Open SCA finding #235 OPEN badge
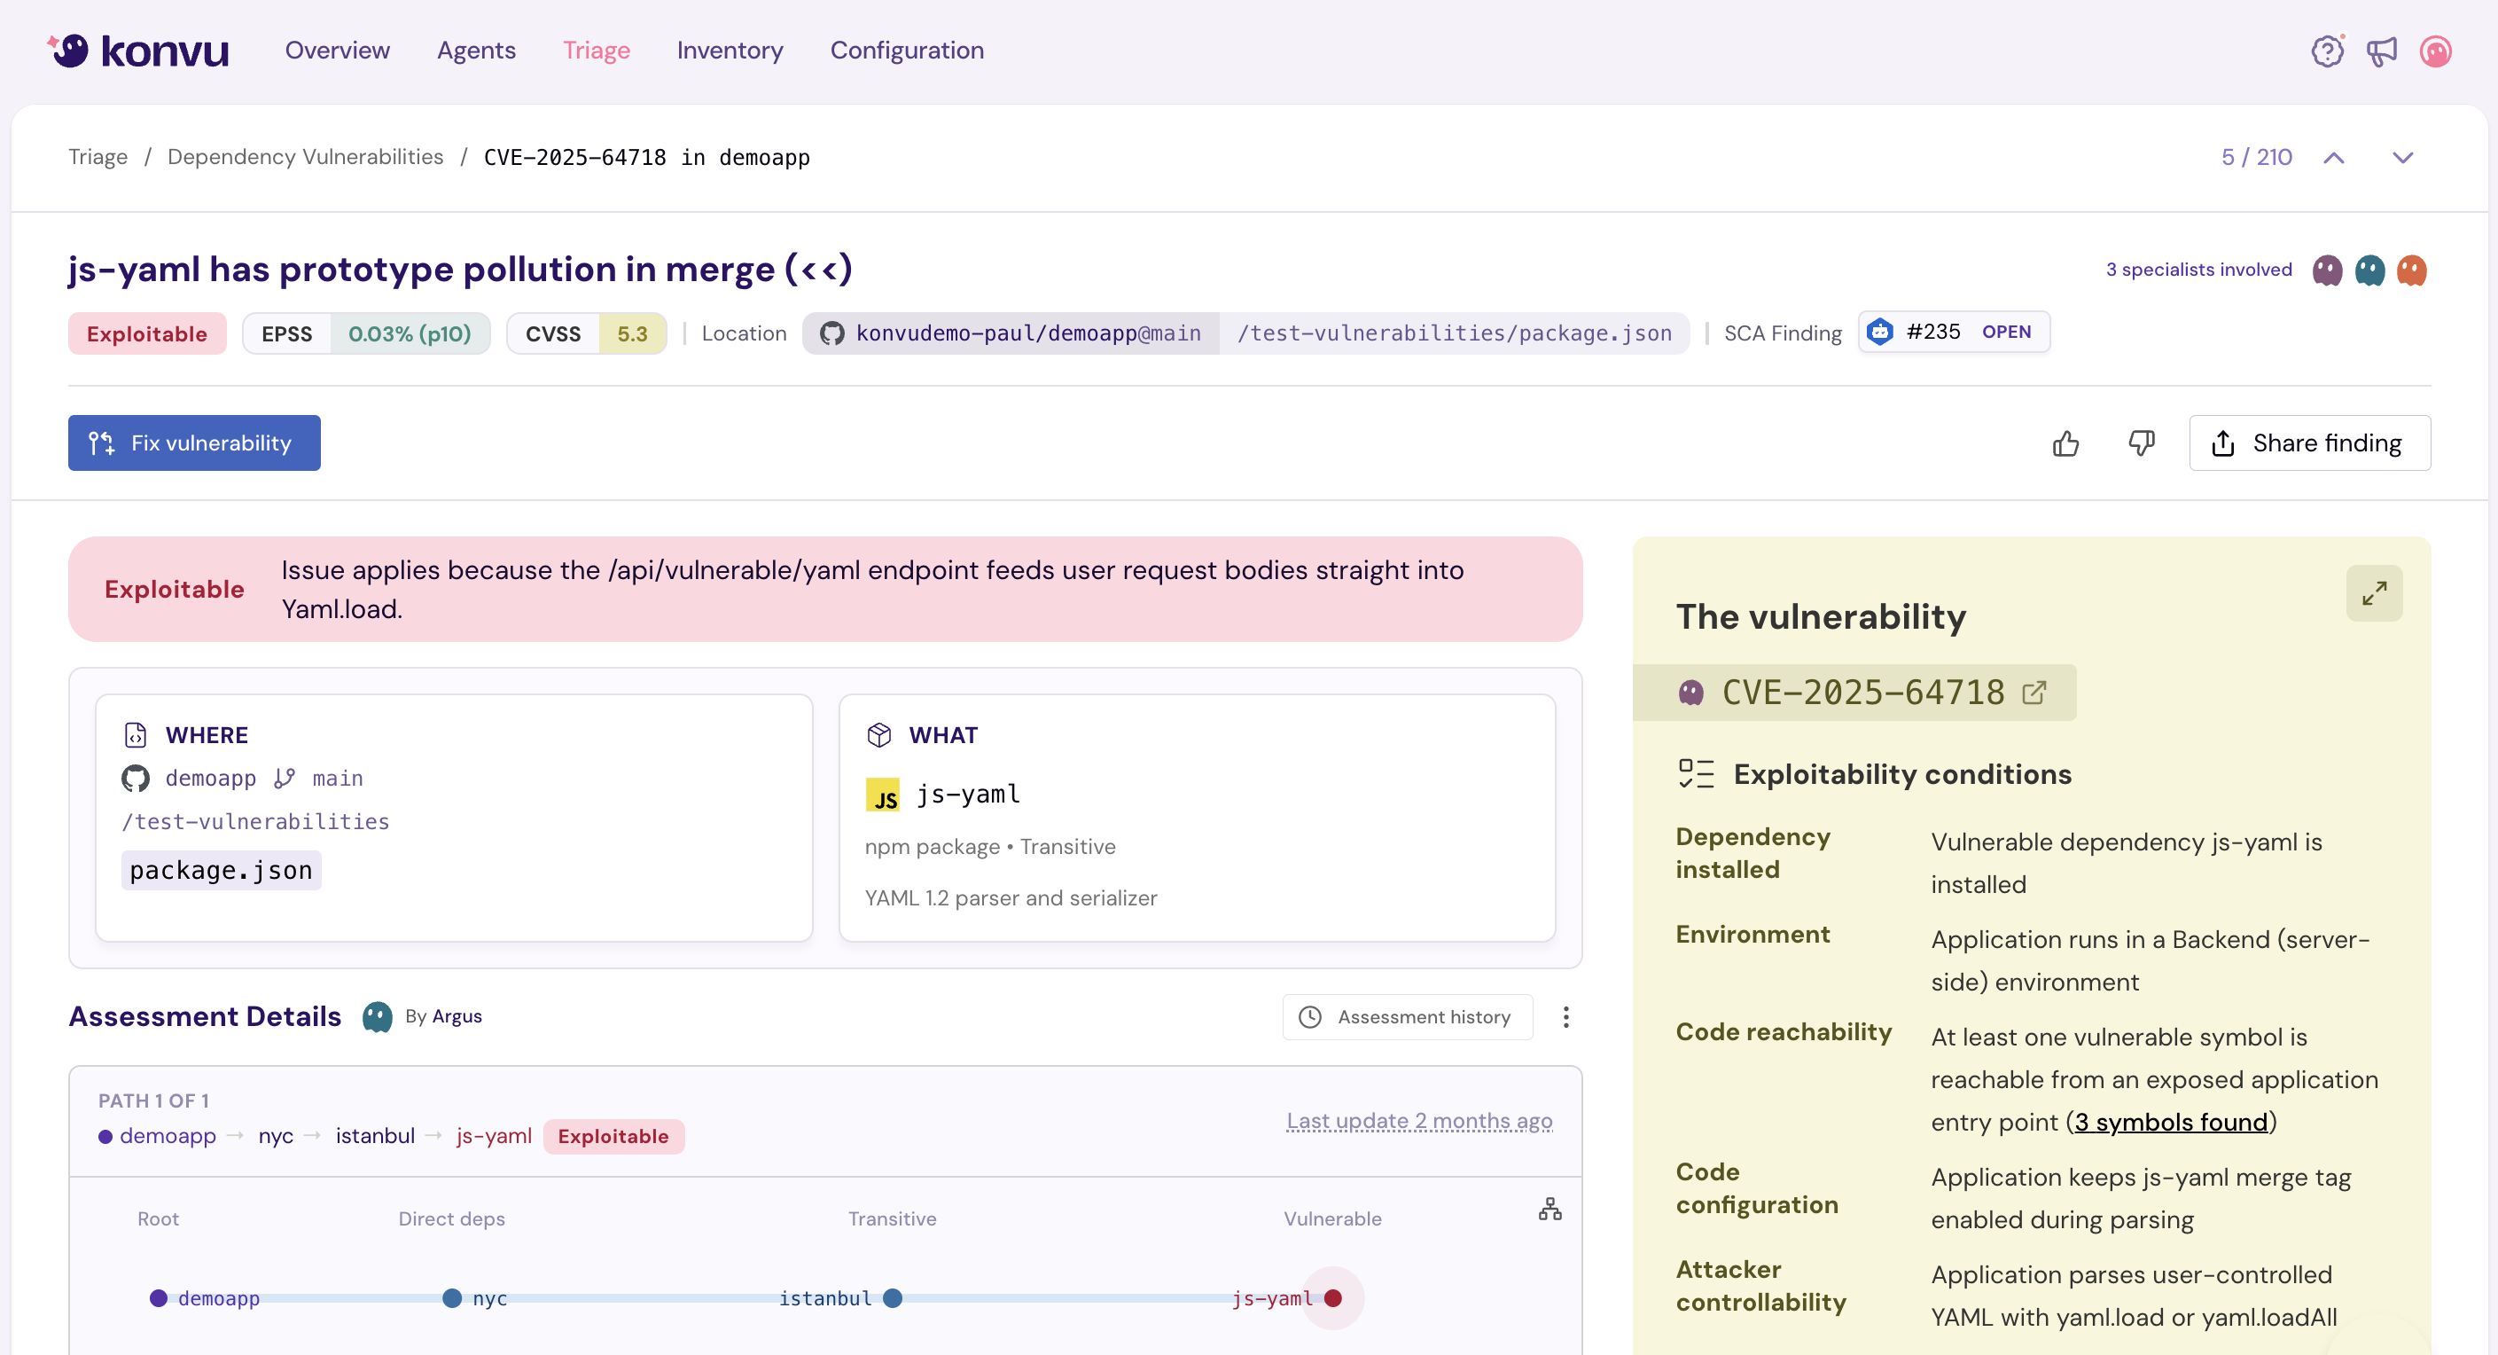This screenshot has height=1355, width=2498. click(x=1954, y=332)
